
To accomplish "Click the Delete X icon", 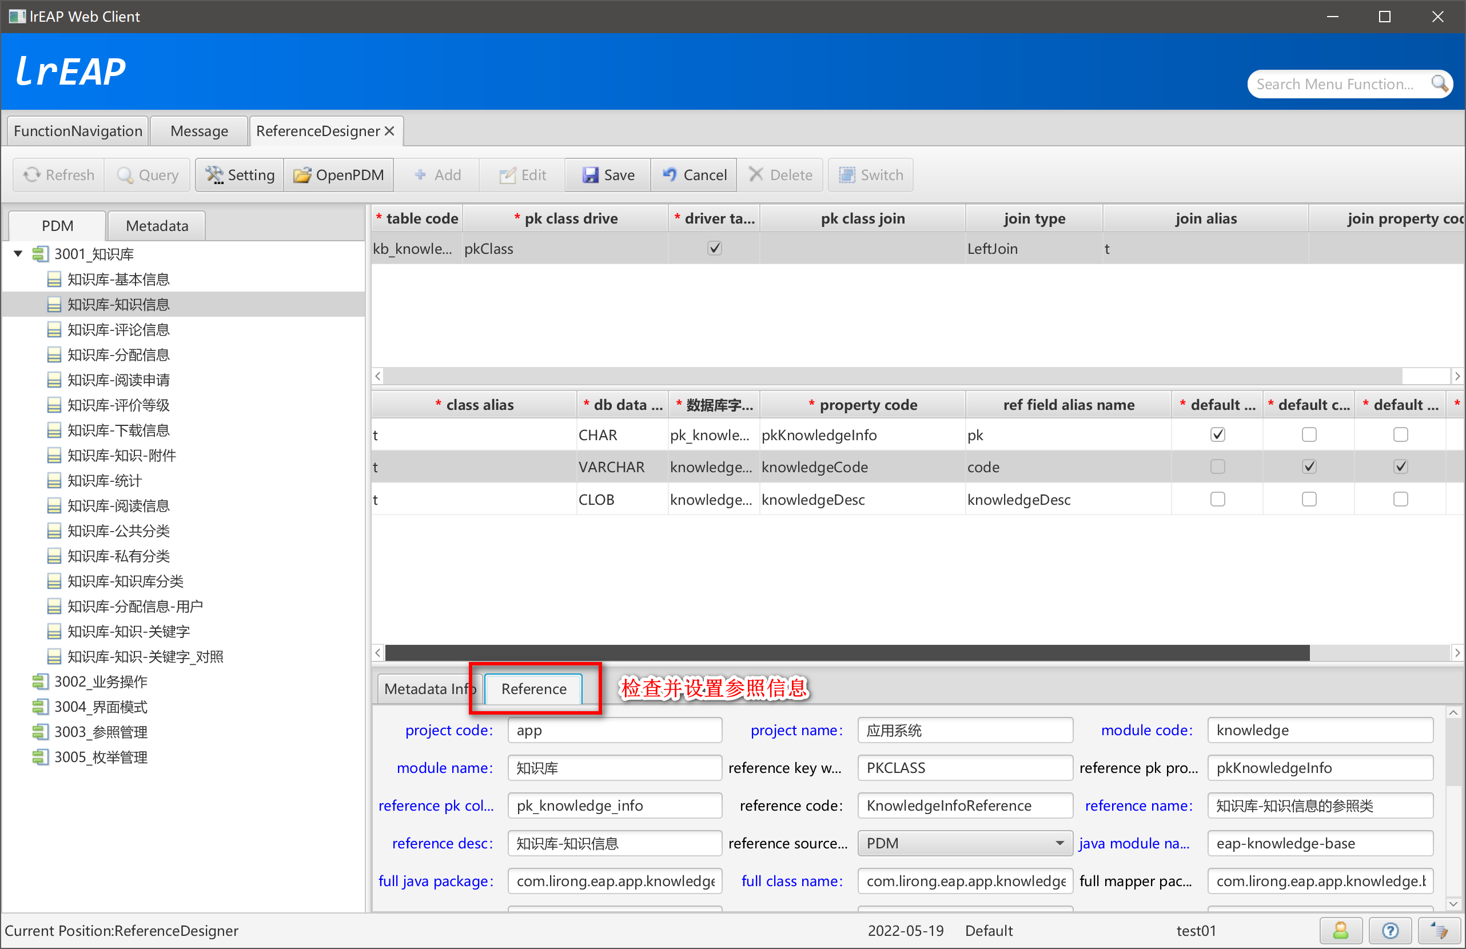I will [x=756, y=175].
